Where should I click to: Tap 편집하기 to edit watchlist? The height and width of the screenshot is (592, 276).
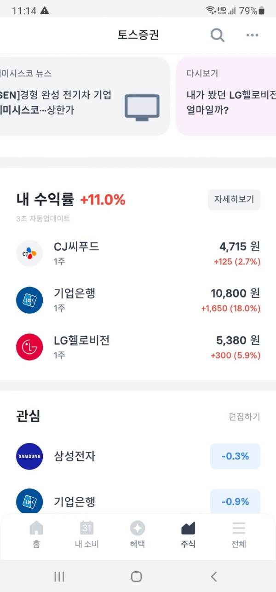click(244, 417)
